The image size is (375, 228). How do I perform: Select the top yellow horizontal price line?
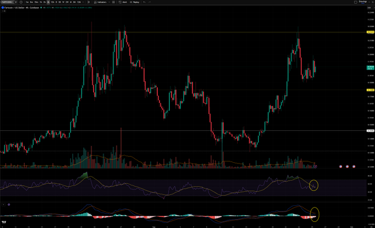[183, 32]
